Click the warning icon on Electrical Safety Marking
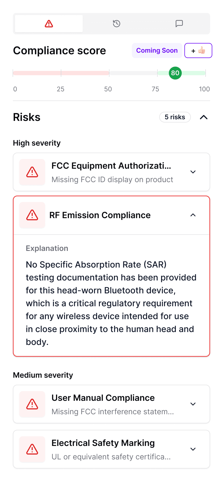223x490 pixels. (32, 449)
